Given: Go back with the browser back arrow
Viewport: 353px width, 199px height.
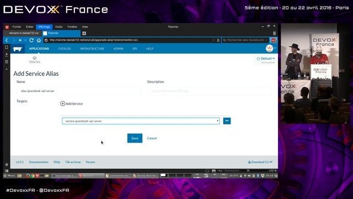Looking at the screenshot, I should pyautogui.click(x=7, y=40).
